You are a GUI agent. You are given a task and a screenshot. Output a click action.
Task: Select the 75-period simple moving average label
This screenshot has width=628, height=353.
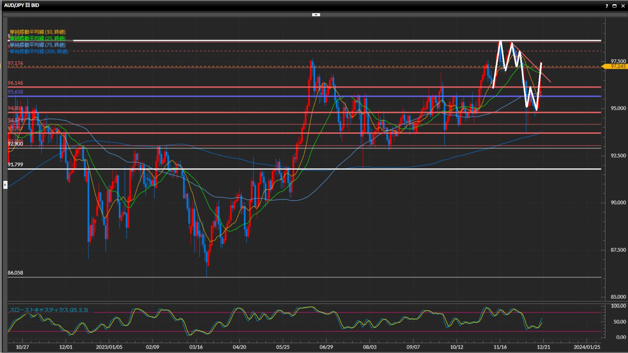[x=38, y=45]
